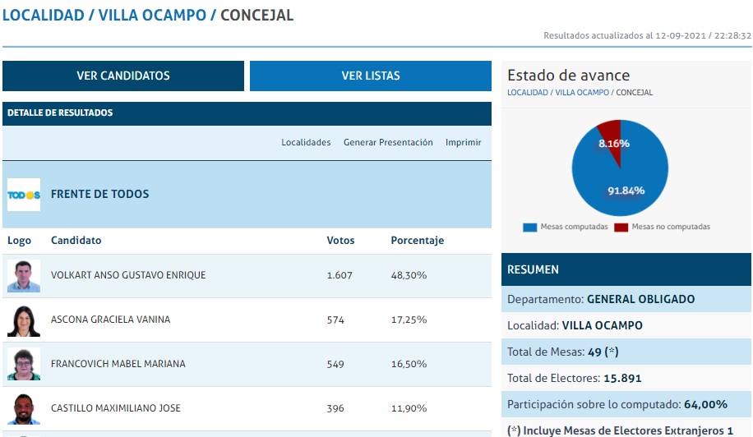Click the vote count 396
753x437 pixels.
click(335, 408)
